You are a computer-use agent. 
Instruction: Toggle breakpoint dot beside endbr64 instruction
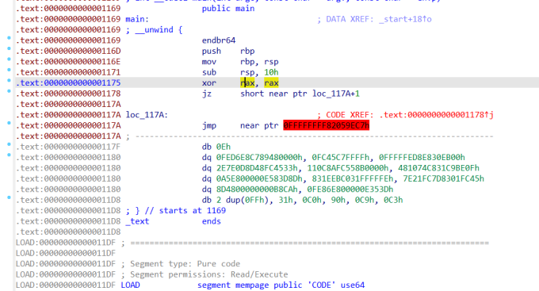click(9, 38)
